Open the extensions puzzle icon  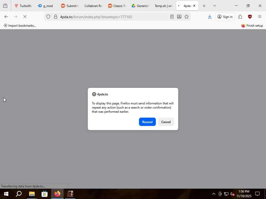click(x=240, y=17)
